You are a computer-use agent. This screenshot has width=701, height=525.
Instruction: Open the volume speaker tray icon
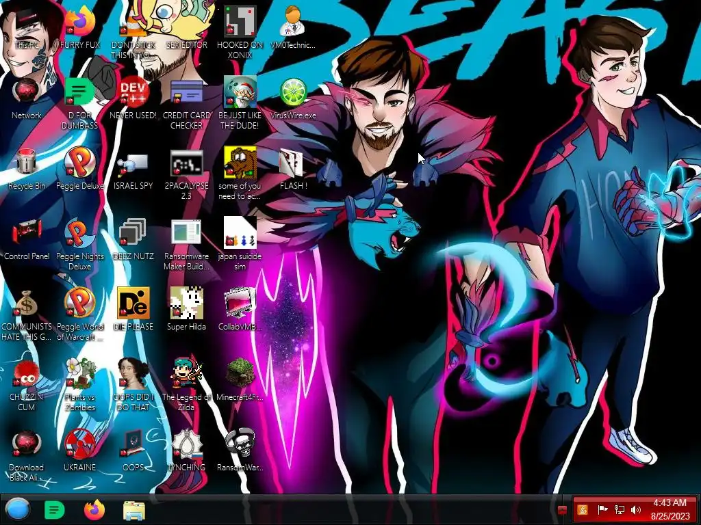click(636, 509)
